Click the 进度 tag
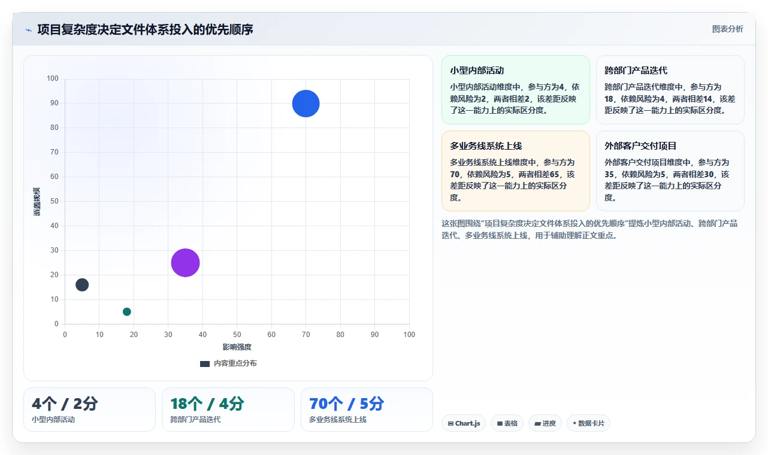This screenshot has width=768, height=455. coord(545,423)
